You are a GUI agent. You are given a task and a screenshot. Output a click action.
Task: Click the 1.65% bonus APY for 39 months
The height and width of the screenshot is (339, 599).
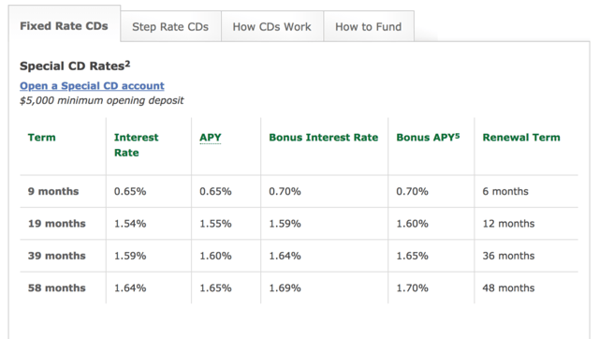pos(412,256)
